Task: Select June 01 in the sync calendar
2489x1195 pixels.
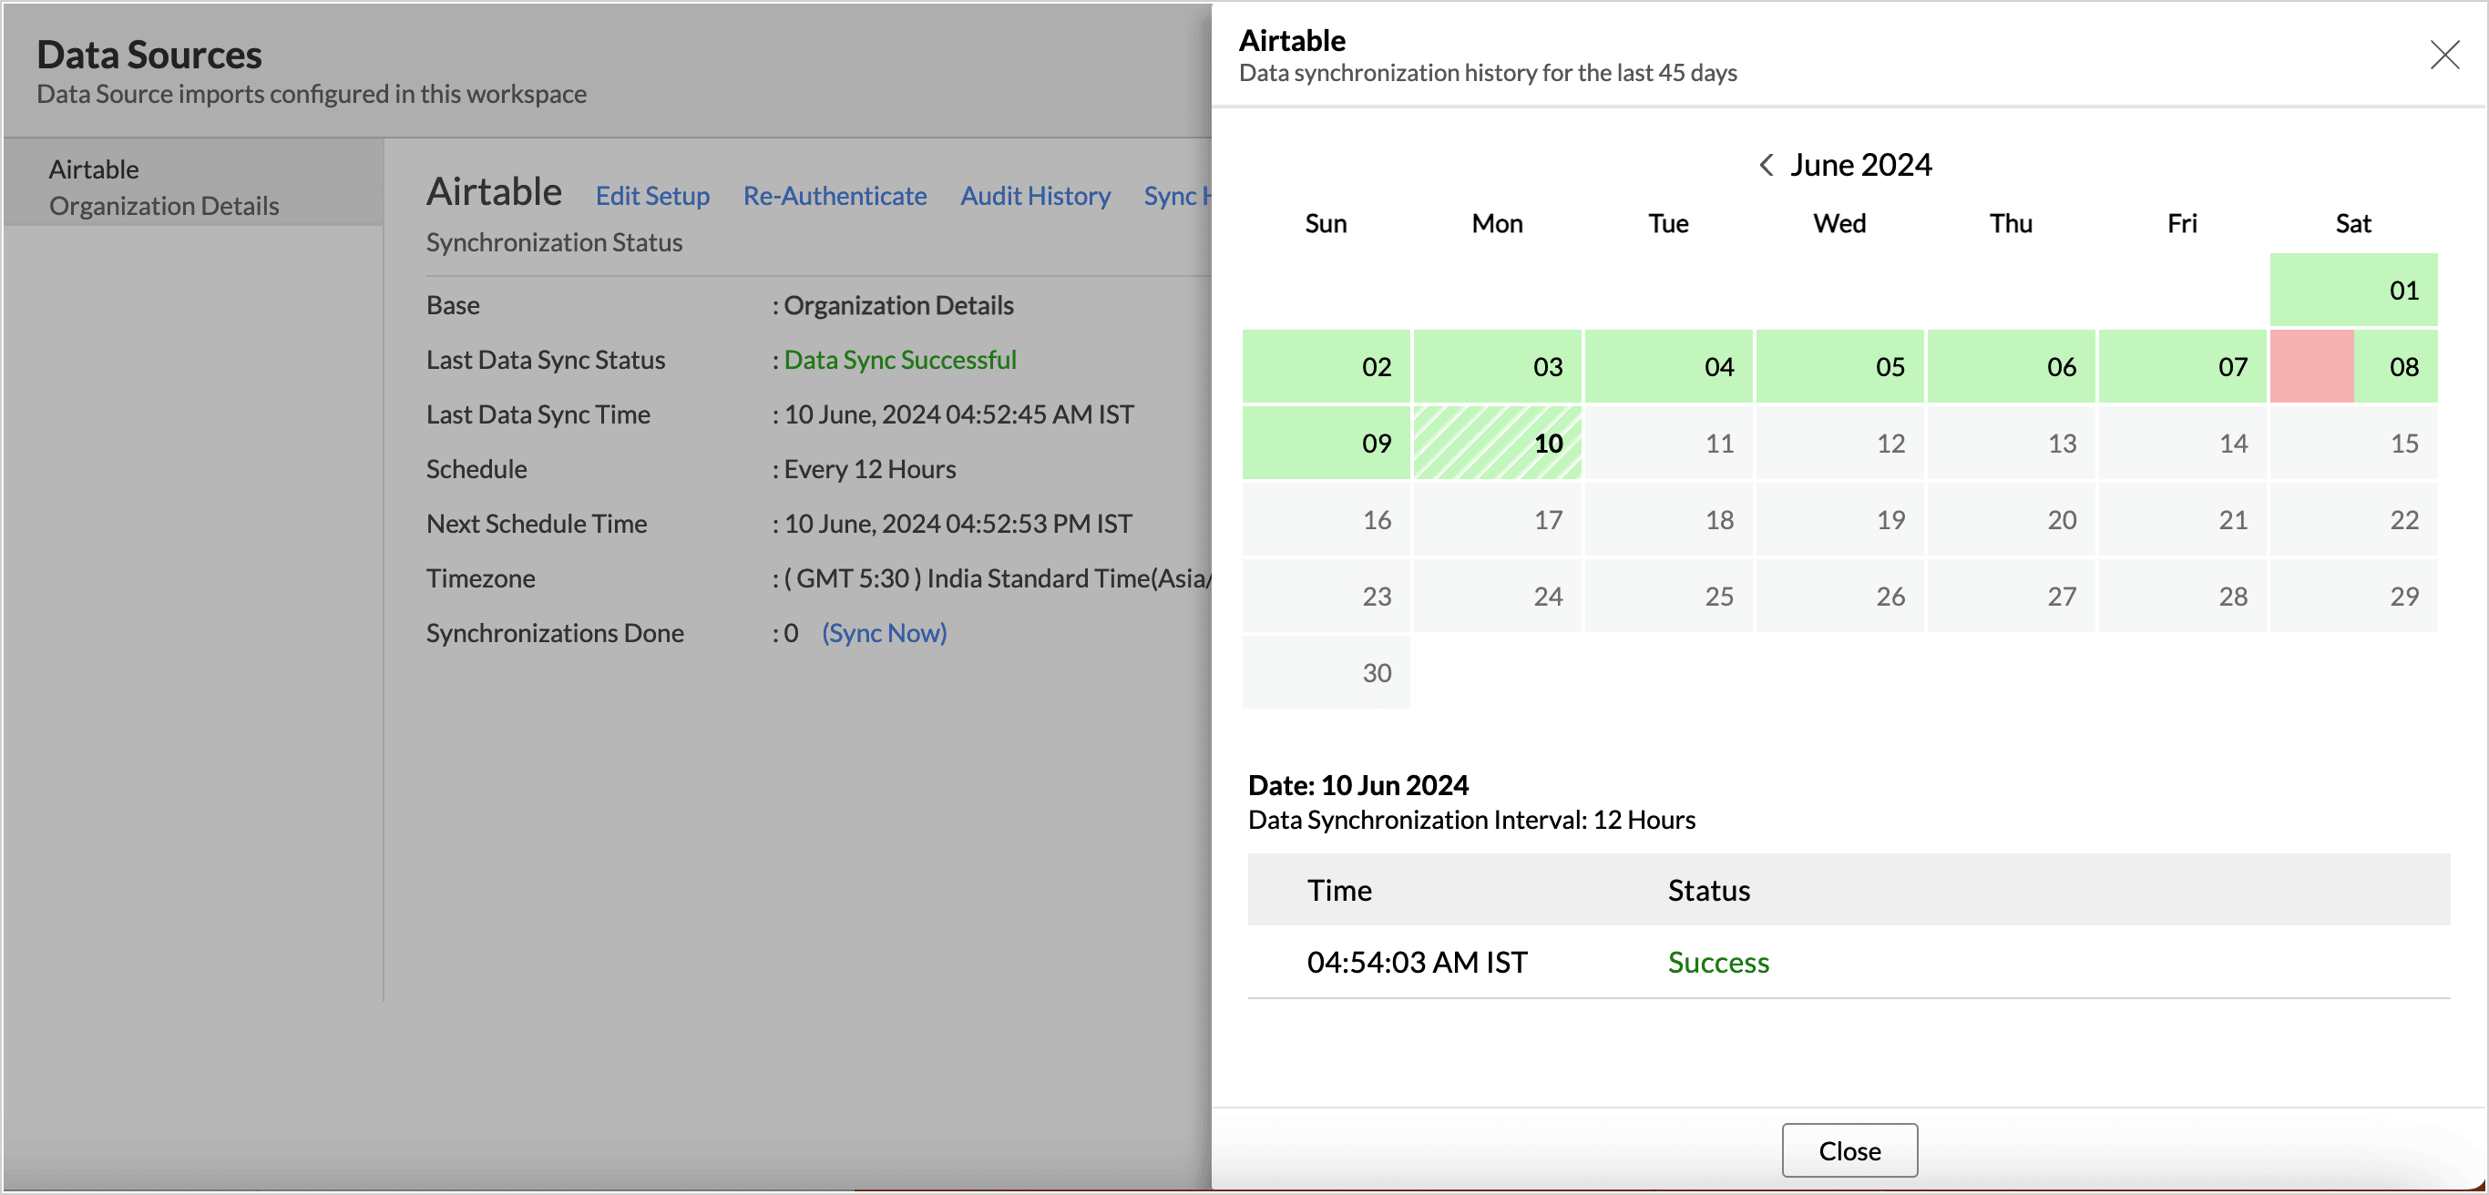Action: [2352, 290]
